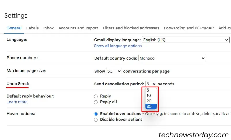
Task: Choose Enable hover actions option
Action: (96, 114)
